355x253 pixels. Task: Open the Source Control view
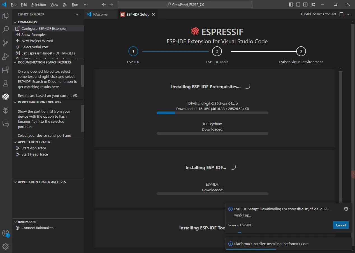click(x=6, y=43)
